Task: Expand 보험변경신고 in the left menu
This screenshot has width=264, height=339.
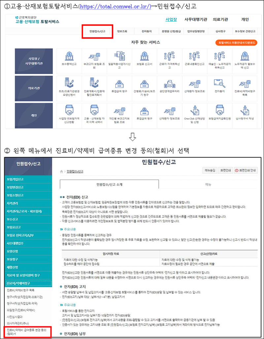Action: tap(28, 187)
